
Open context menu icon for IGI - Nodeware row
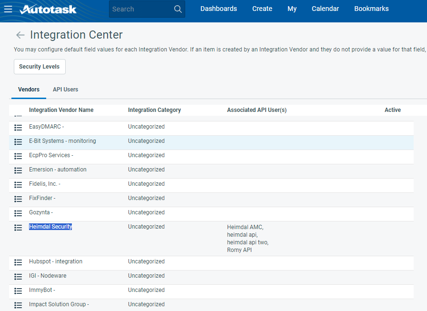point(18,277)
